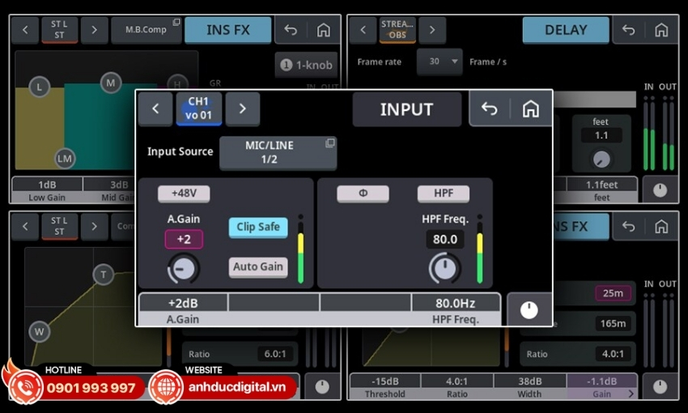Select ST L ST channel in top-left screen
Image resolution: width=688 pixels, height=413 pixels.
60,30
